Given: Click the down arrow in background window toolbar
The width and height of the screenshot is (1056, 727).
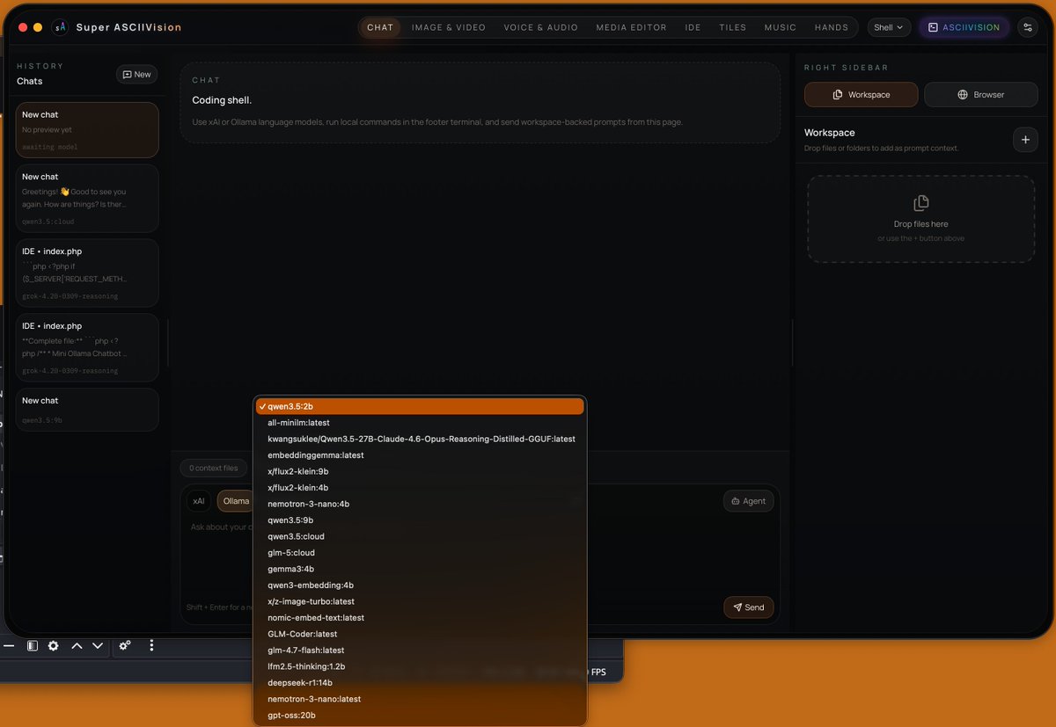Looking at the screenshot, I should [98, 645].
